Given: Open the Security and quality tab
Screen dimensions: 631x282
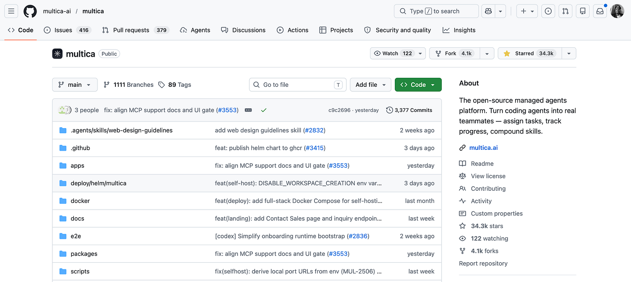Looking at the screenshot, I should pyautogui.click(x=398, y=30).
